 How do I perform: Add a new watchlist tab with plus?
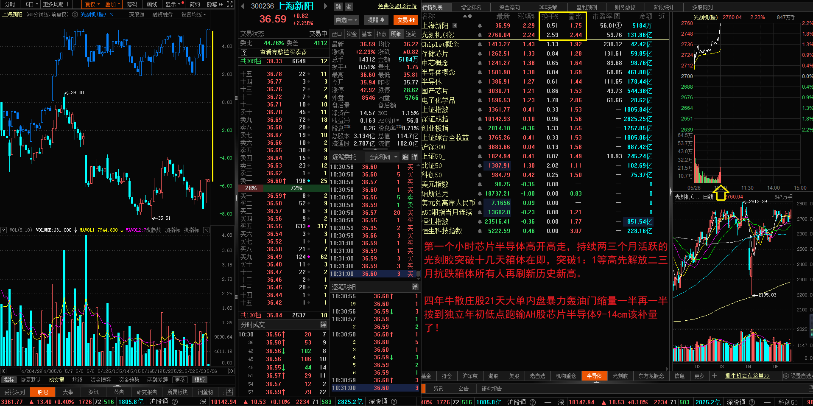(x=714, y=376)
